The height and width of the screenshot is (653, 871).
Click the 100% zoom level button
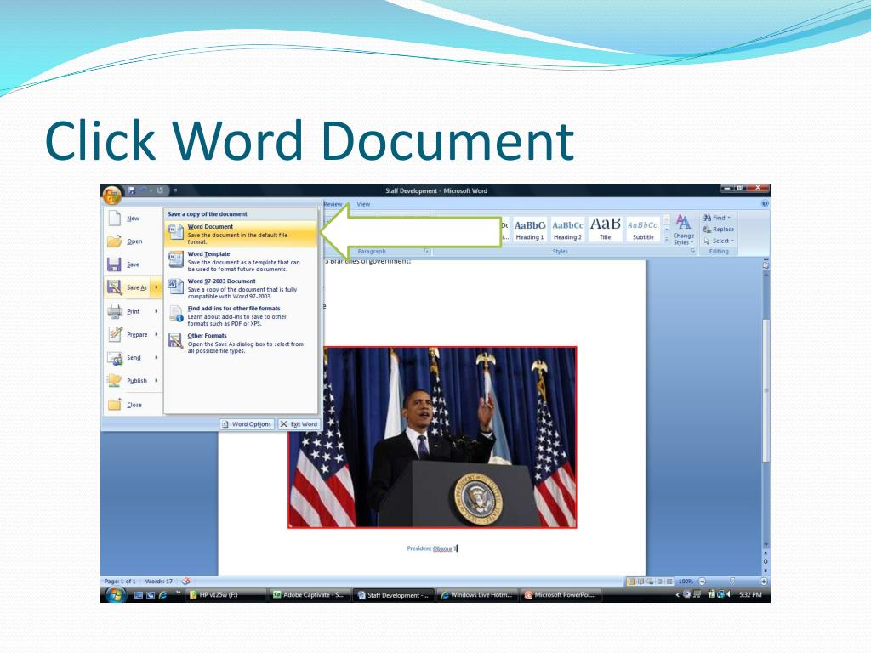click(x=686, y=582)
